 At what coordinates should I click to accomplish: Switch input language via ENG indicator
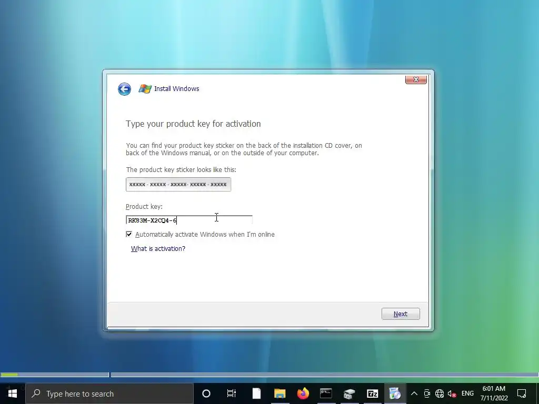point(467,393)
